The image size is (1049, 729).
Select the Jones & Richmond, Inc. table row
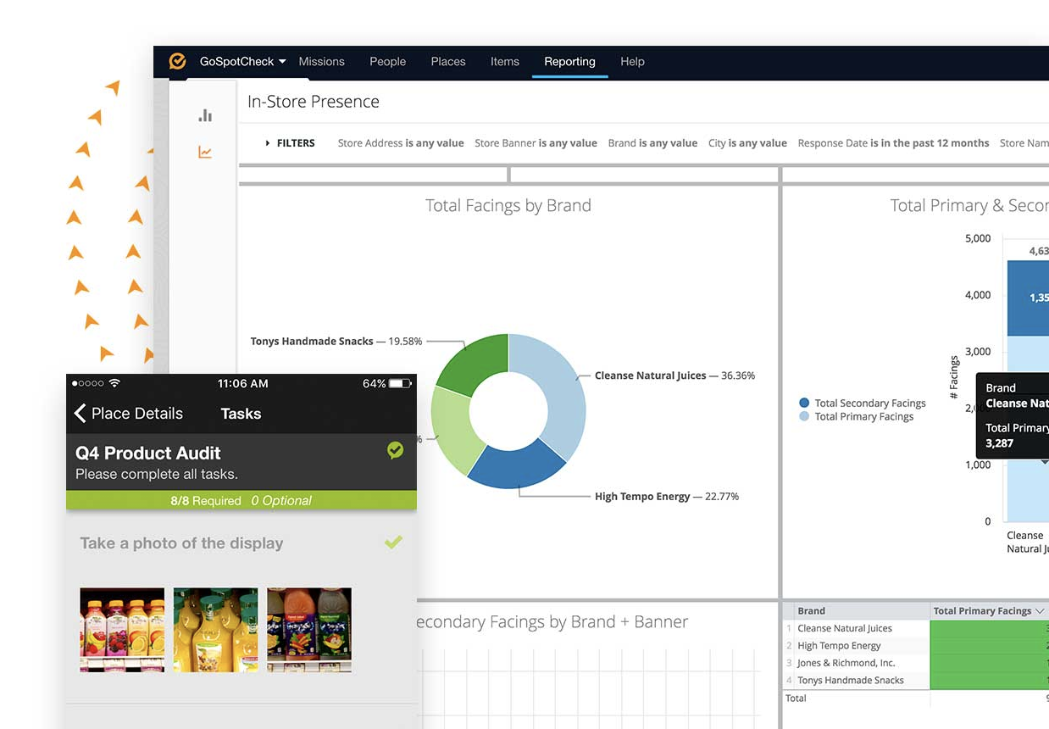point(916,663)
